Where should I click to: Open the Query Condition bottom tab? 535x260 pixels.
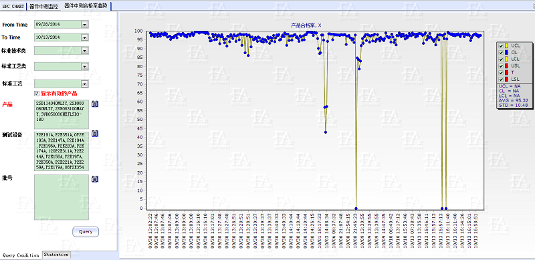pos(21,255)
